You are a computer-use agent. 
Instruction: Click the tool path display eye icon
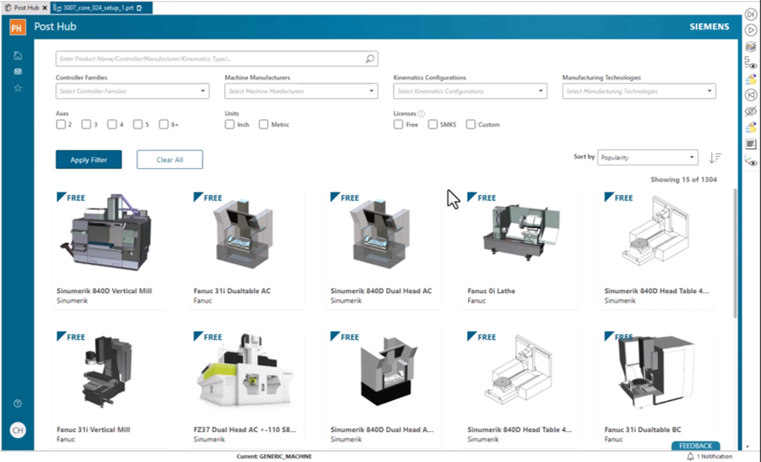point(751,63)
